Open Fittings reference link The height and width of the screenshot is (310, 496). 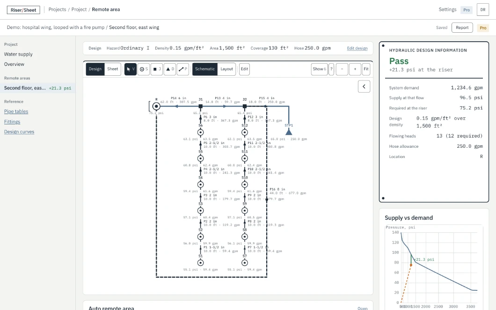[x=12, y=122]
